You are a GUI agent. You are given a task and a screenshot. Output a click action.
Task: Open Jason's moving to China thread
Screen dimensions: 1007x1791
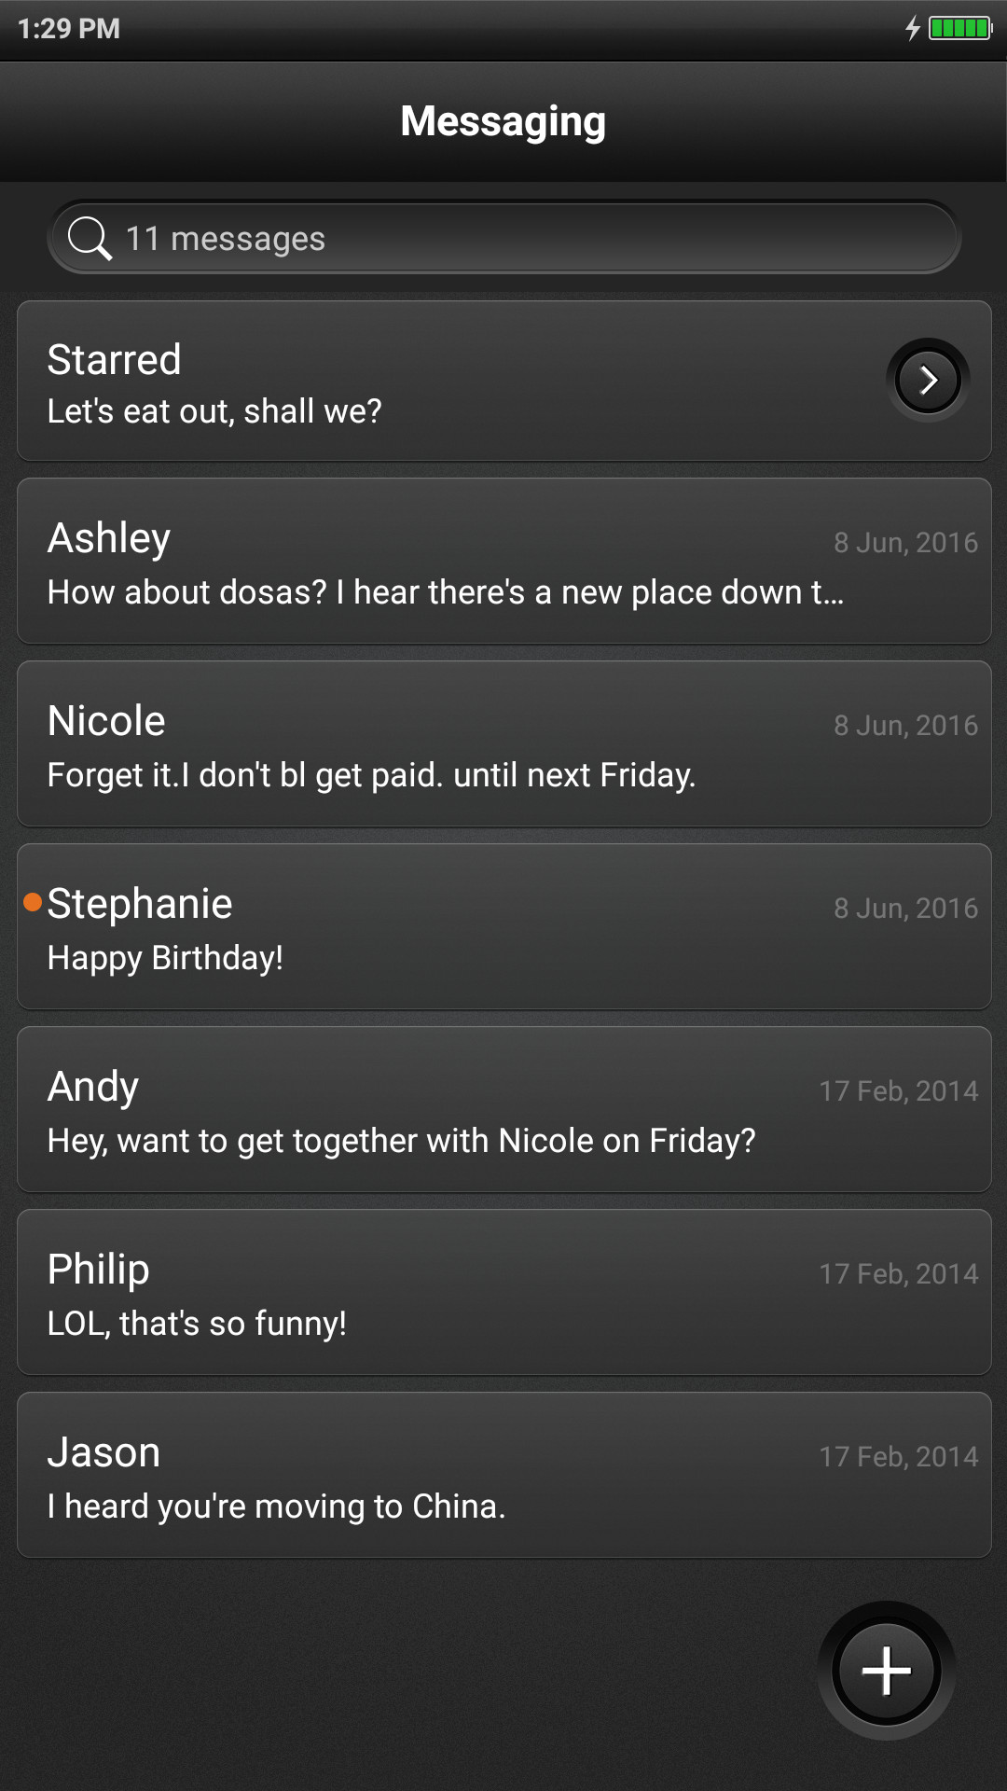click(x=504, y=1475)
